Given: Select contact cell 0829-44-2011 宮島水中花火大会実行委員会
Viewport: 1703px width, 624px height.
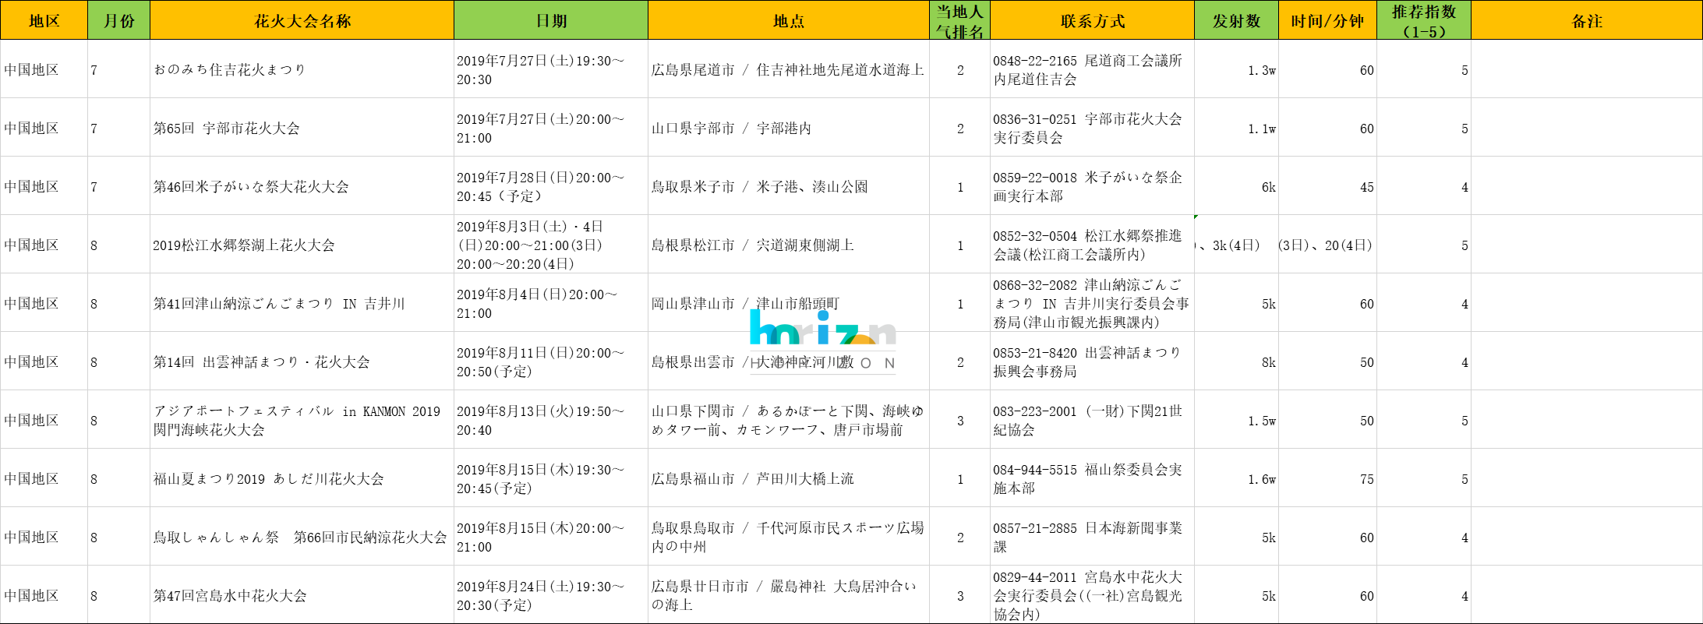Looking at the screenshot, I should coord(1092,595).
